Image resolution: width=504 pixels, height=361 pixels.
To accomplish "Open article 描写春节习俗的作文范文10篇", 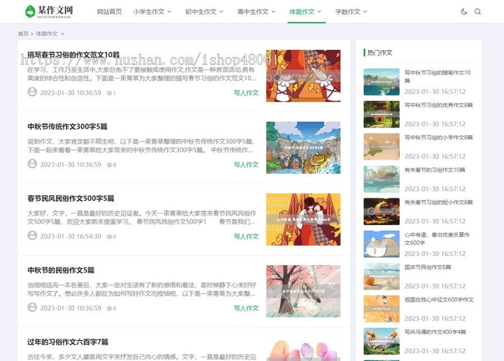I will pos(73,55).
